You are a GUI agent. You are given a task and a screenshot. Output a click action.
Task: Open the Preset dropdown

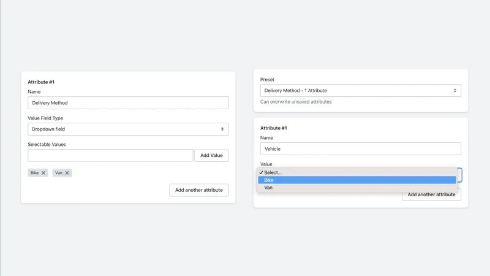pyautogui.click(x=361, y=90)
